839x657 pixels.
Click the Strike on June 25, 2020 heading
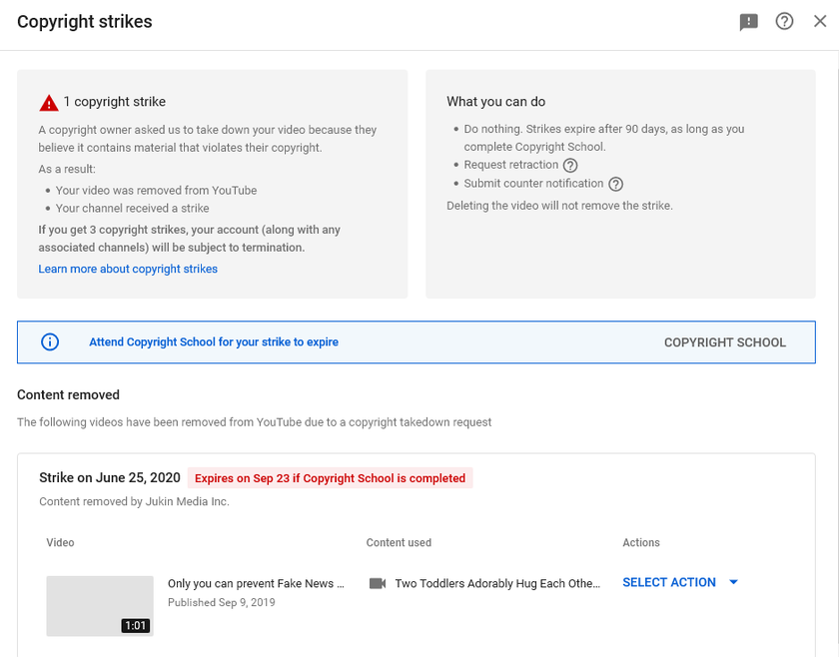pyautogui.click(x=110, y=477)
